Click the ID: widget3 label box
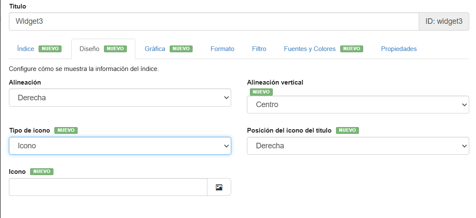The height and width of the screenshot is (218, 476). [x=444, y=21]
